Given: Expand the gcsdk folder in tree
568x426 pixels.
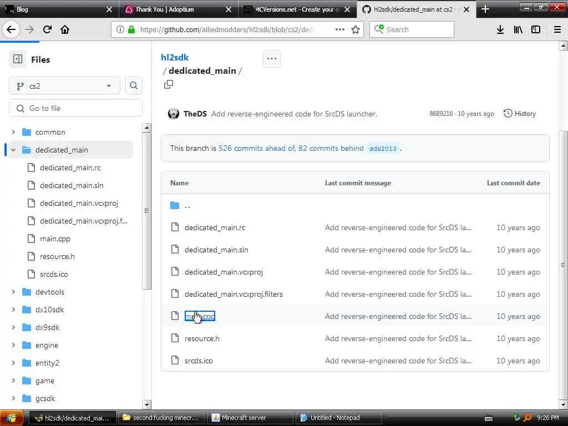Looking at the screenshot, I should 13,398.
